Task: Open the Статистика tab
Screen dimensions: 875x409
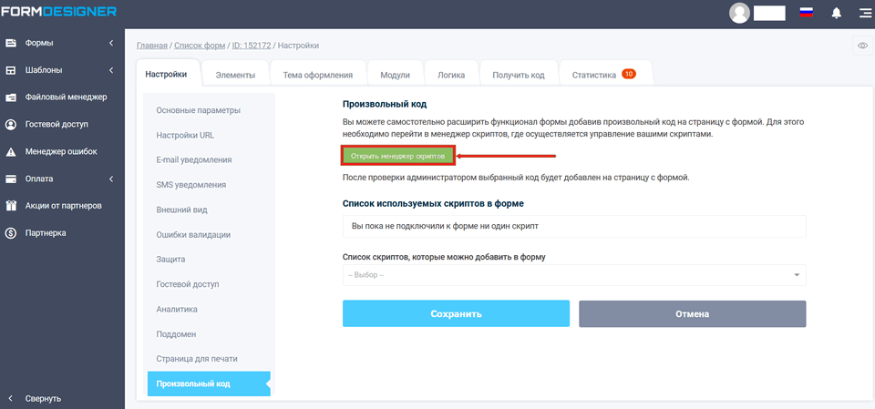Action: point(605,75)
